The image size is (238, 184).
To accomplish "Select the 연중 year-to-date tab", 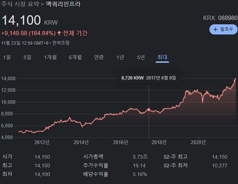I will click(x=99, y=57).
